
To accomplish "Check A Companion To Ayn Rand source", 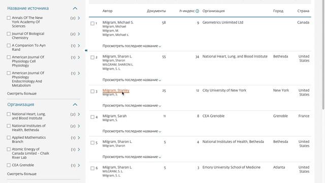I will coord(9,45).
